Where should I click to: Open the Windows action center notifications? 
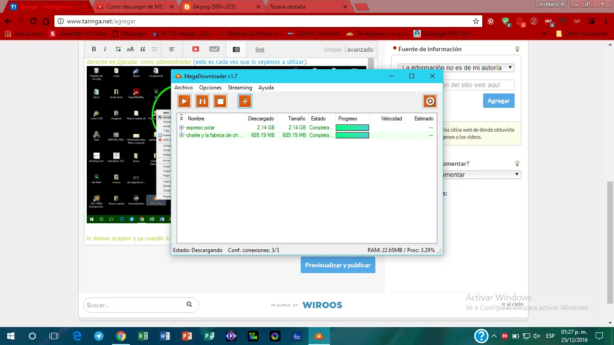click(599, 336)
